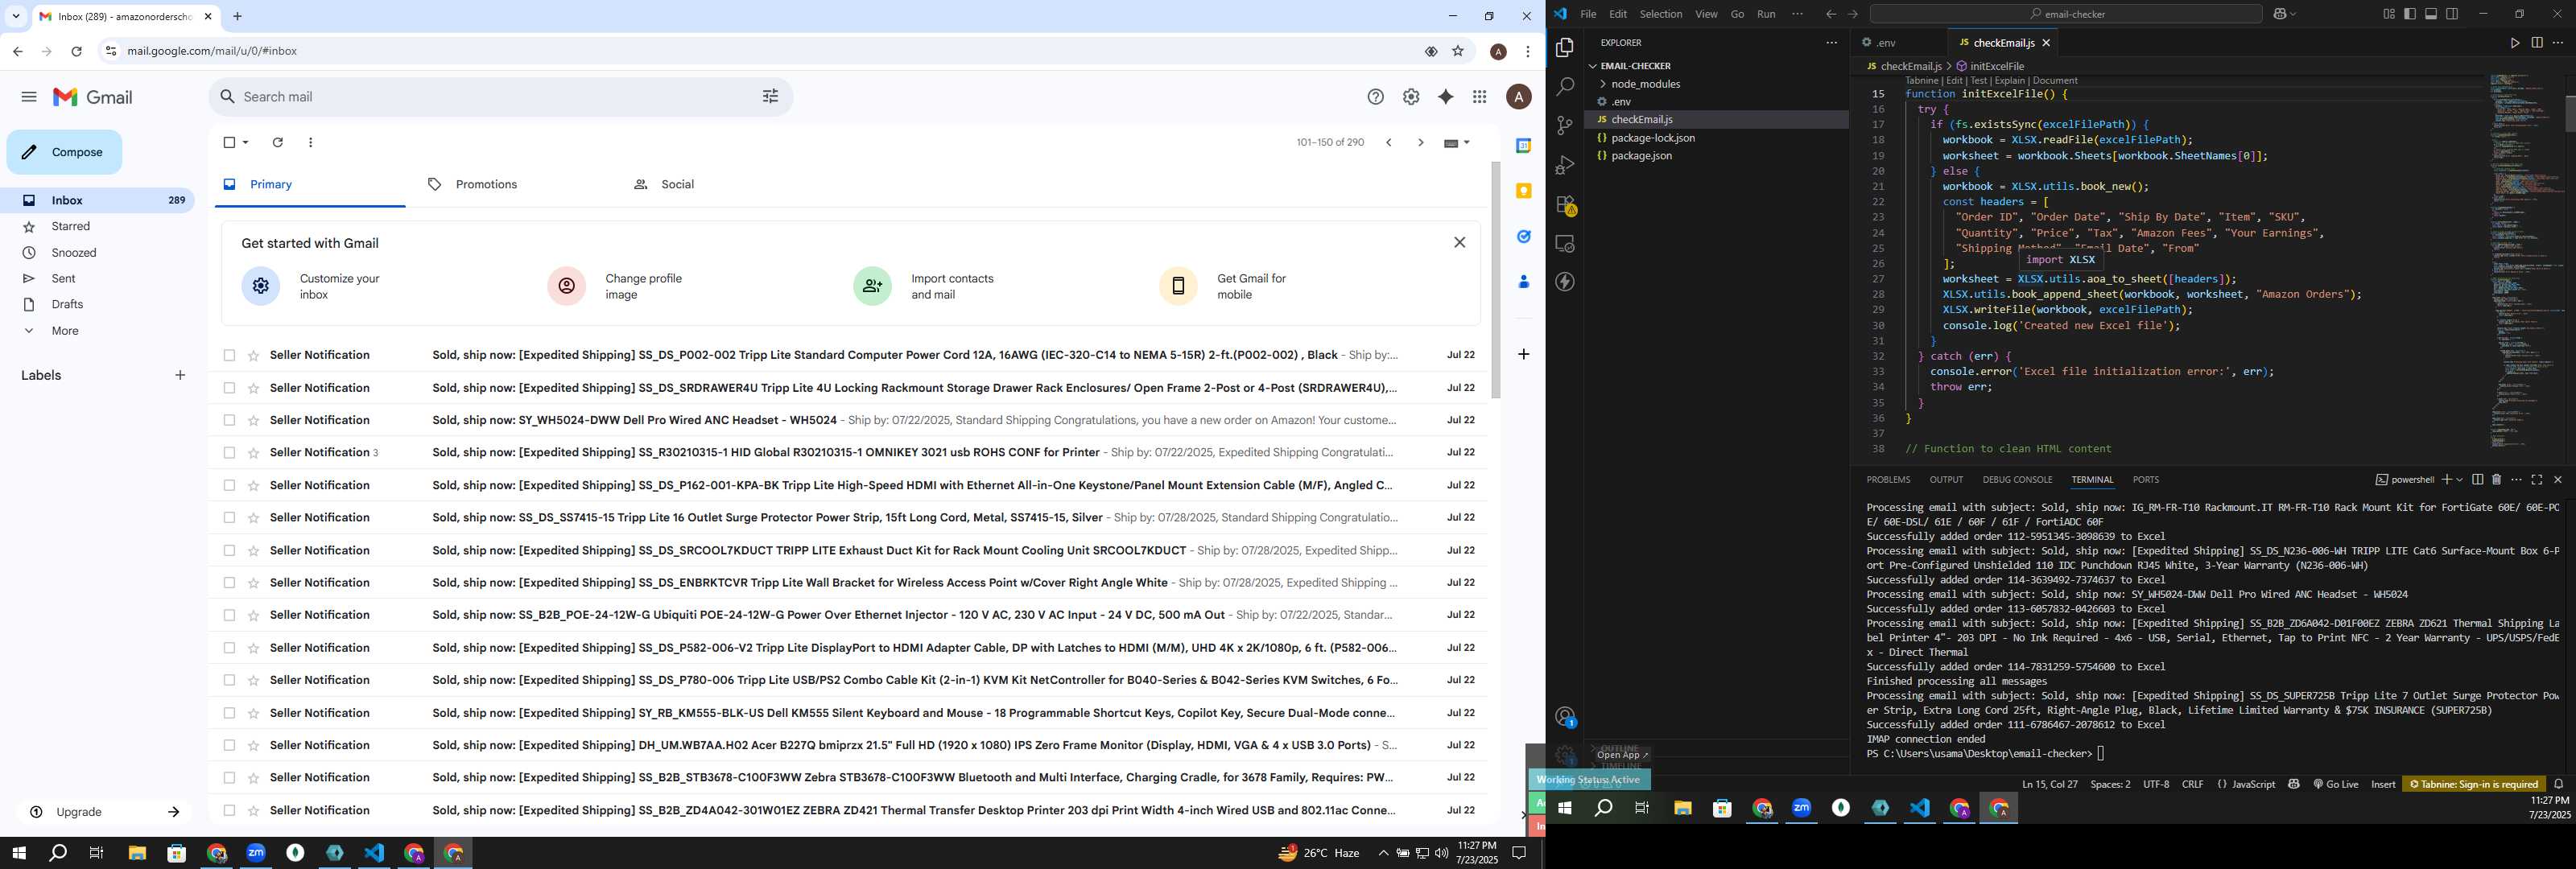Open VS Code notifications bell in status bar
This screenshot has height=869, width=2576.
(x=2559, y=784)
